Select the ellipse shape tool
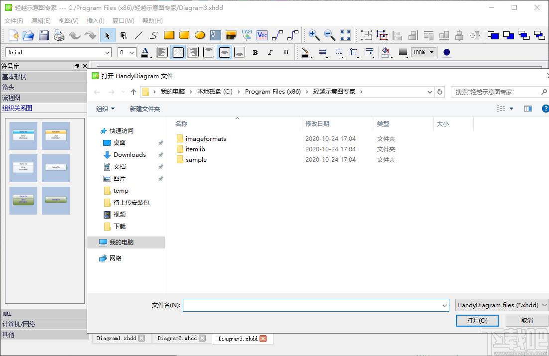This screenshot has height=356, width=549. tap(200, 35)
